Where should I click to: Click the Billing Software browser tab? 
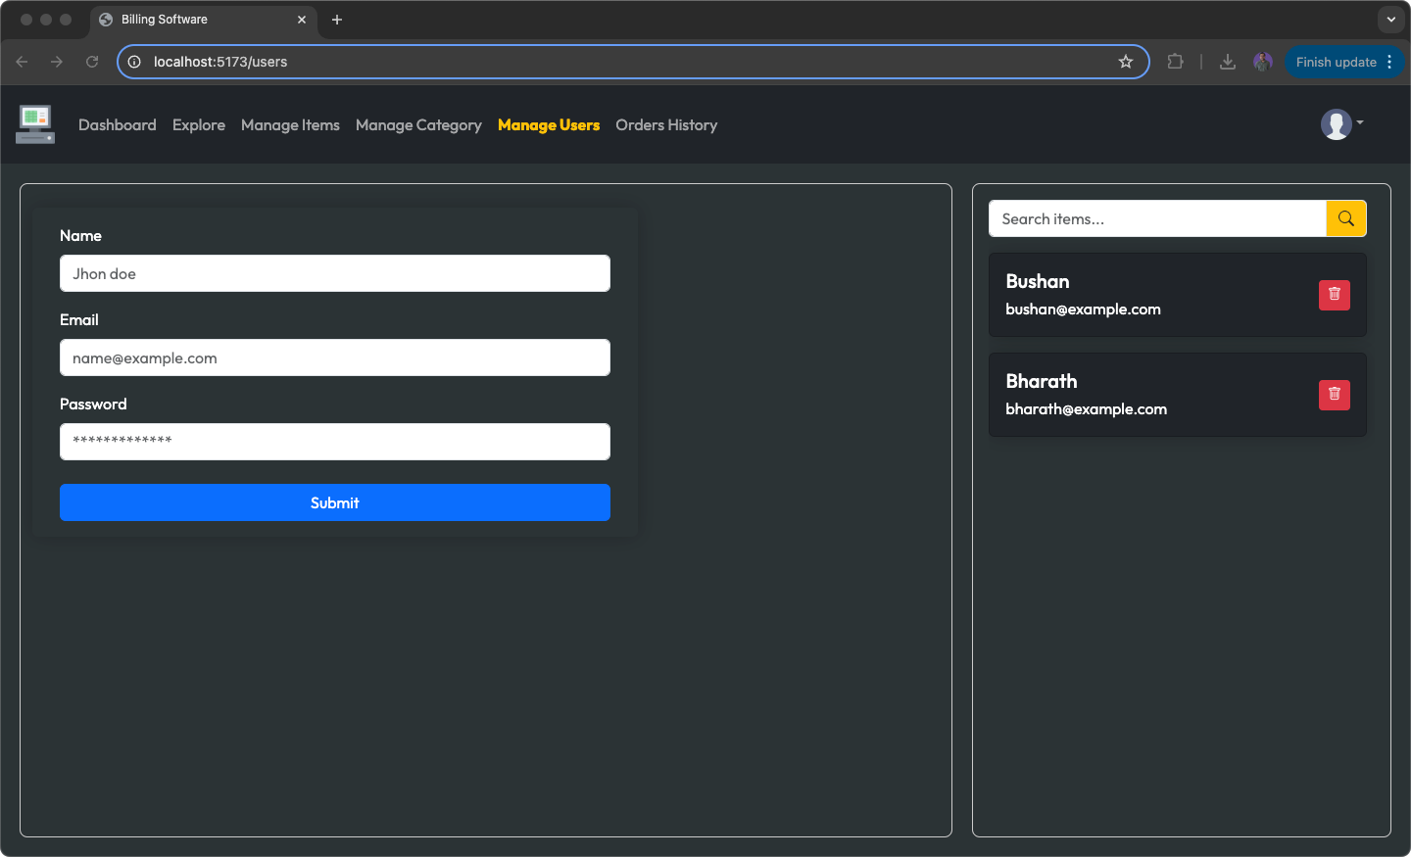[x=204, y=20]
